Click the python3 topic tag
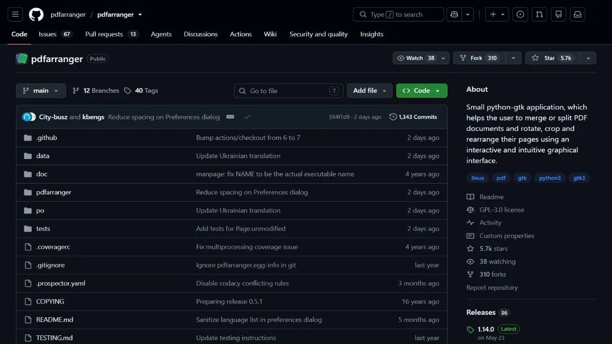 click(550, 178)
